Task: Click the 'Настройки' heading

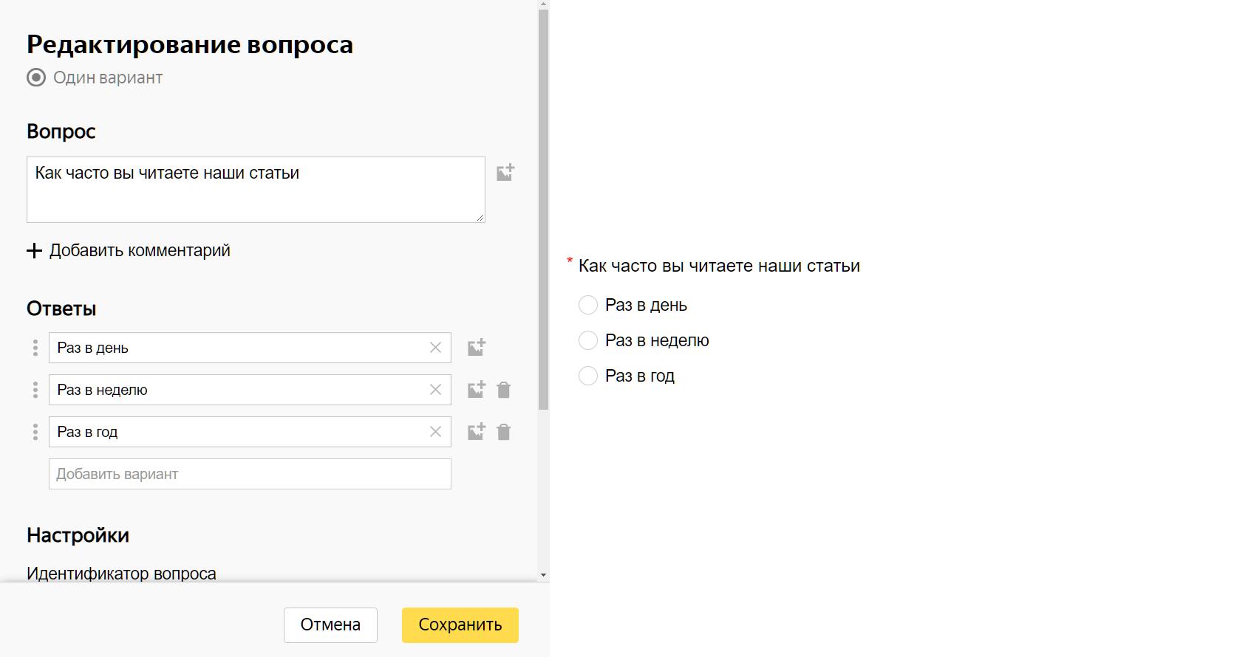Action: coord(78,535)
